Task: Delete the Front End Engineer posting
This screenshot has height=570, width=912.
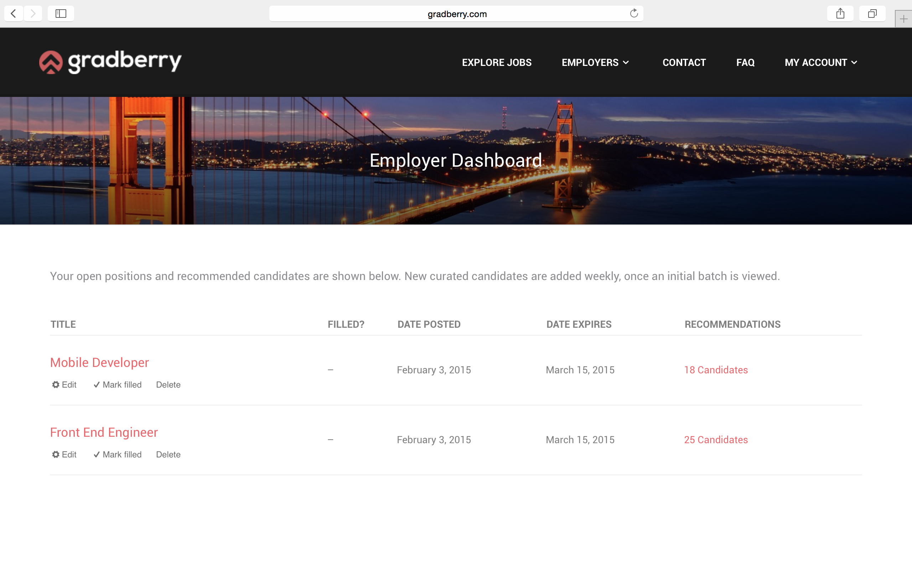Action: click(168, 454)
